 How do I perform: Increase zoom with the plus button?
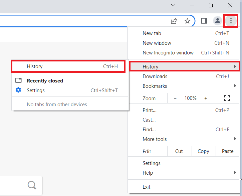[206, 98]
